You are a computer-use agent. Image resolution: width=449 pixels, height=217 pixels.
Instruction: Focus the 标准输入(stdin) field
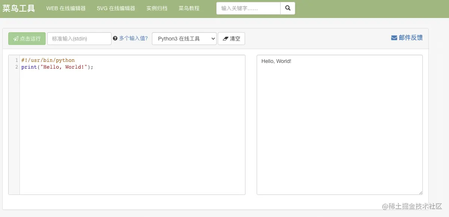[x=79, y=39]
